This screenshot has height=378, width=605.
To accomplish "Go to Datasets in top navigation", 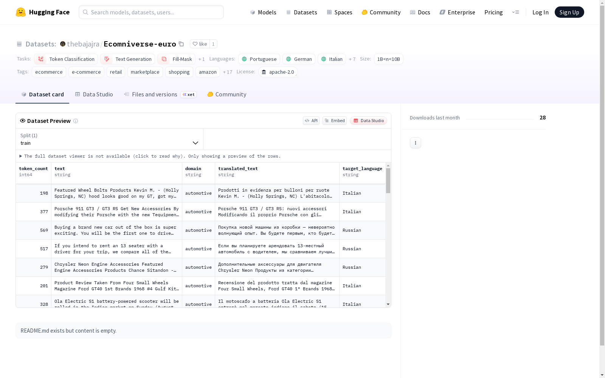I will [x=301, y=12].
